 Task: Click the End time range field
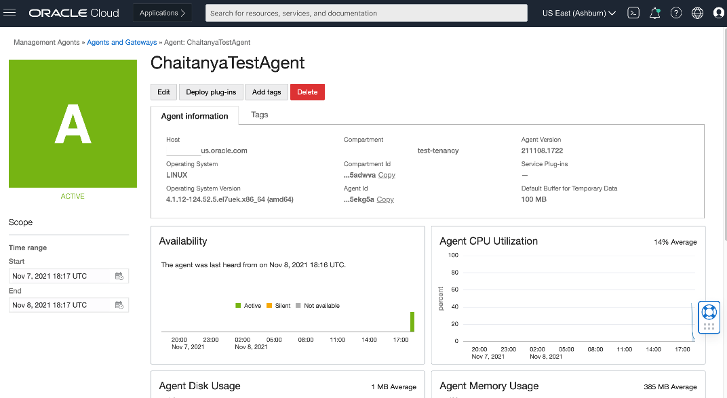click(68, 305)
